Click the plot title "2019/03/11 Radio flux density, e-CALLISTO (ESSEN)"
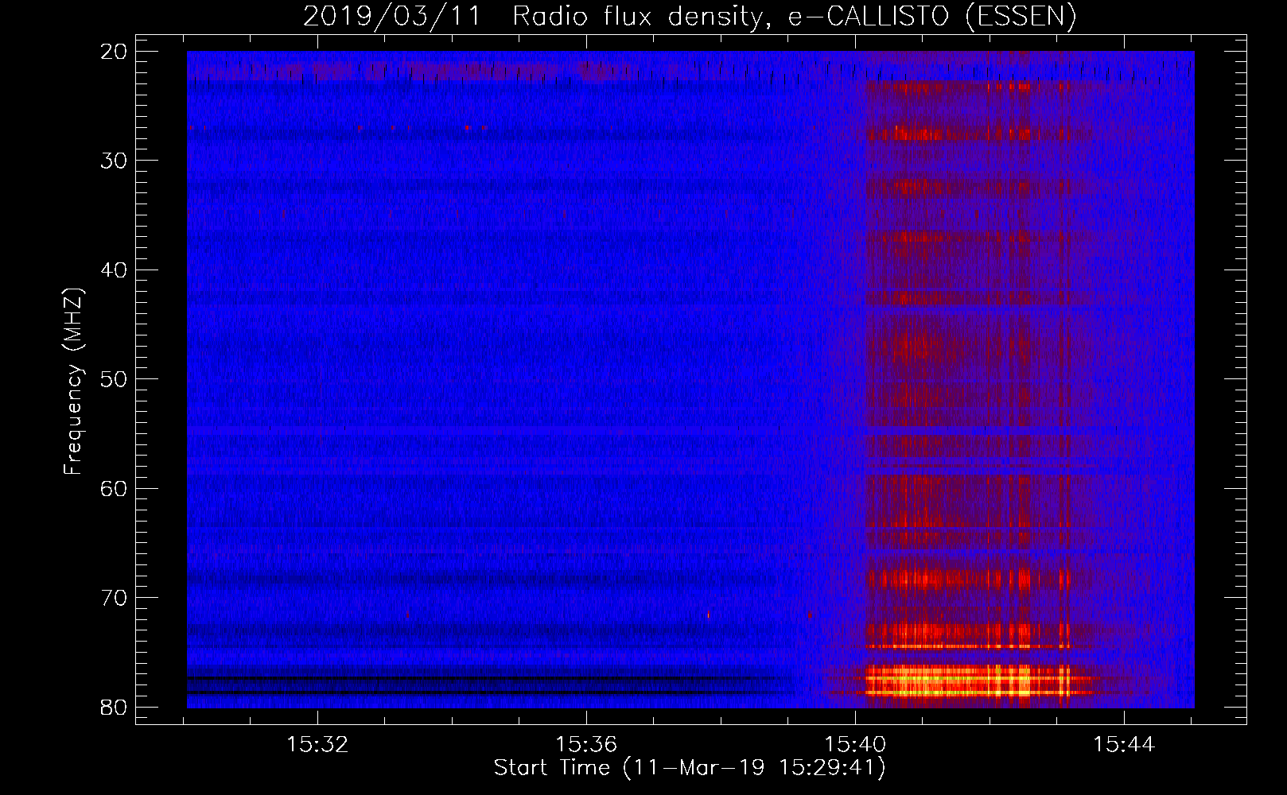Viewport: 1287px width, 795px height. point(690,16)
